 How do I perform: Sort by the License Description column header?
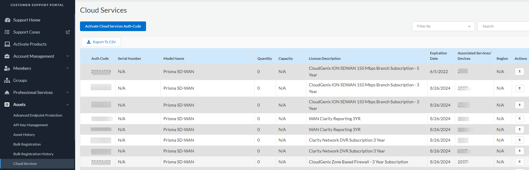pos(324,59)
